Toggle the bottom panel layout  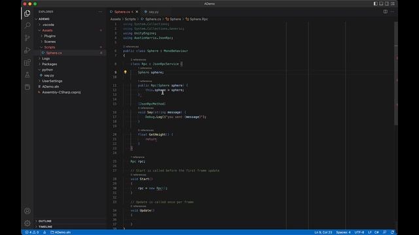click(381, 4)
